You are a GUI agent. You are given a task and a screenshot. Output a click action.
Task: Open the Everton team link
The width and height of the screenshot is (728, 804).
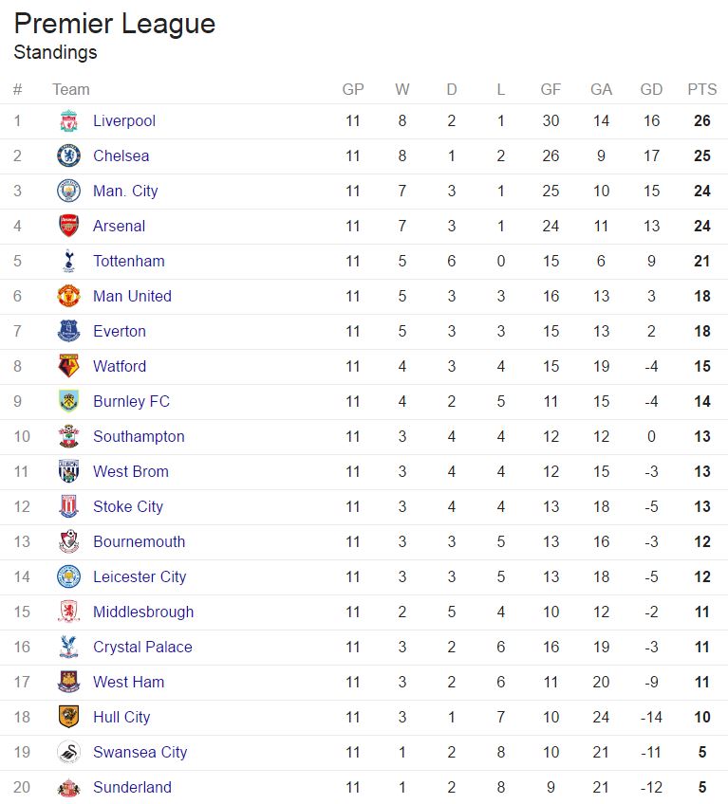(120, 332)
